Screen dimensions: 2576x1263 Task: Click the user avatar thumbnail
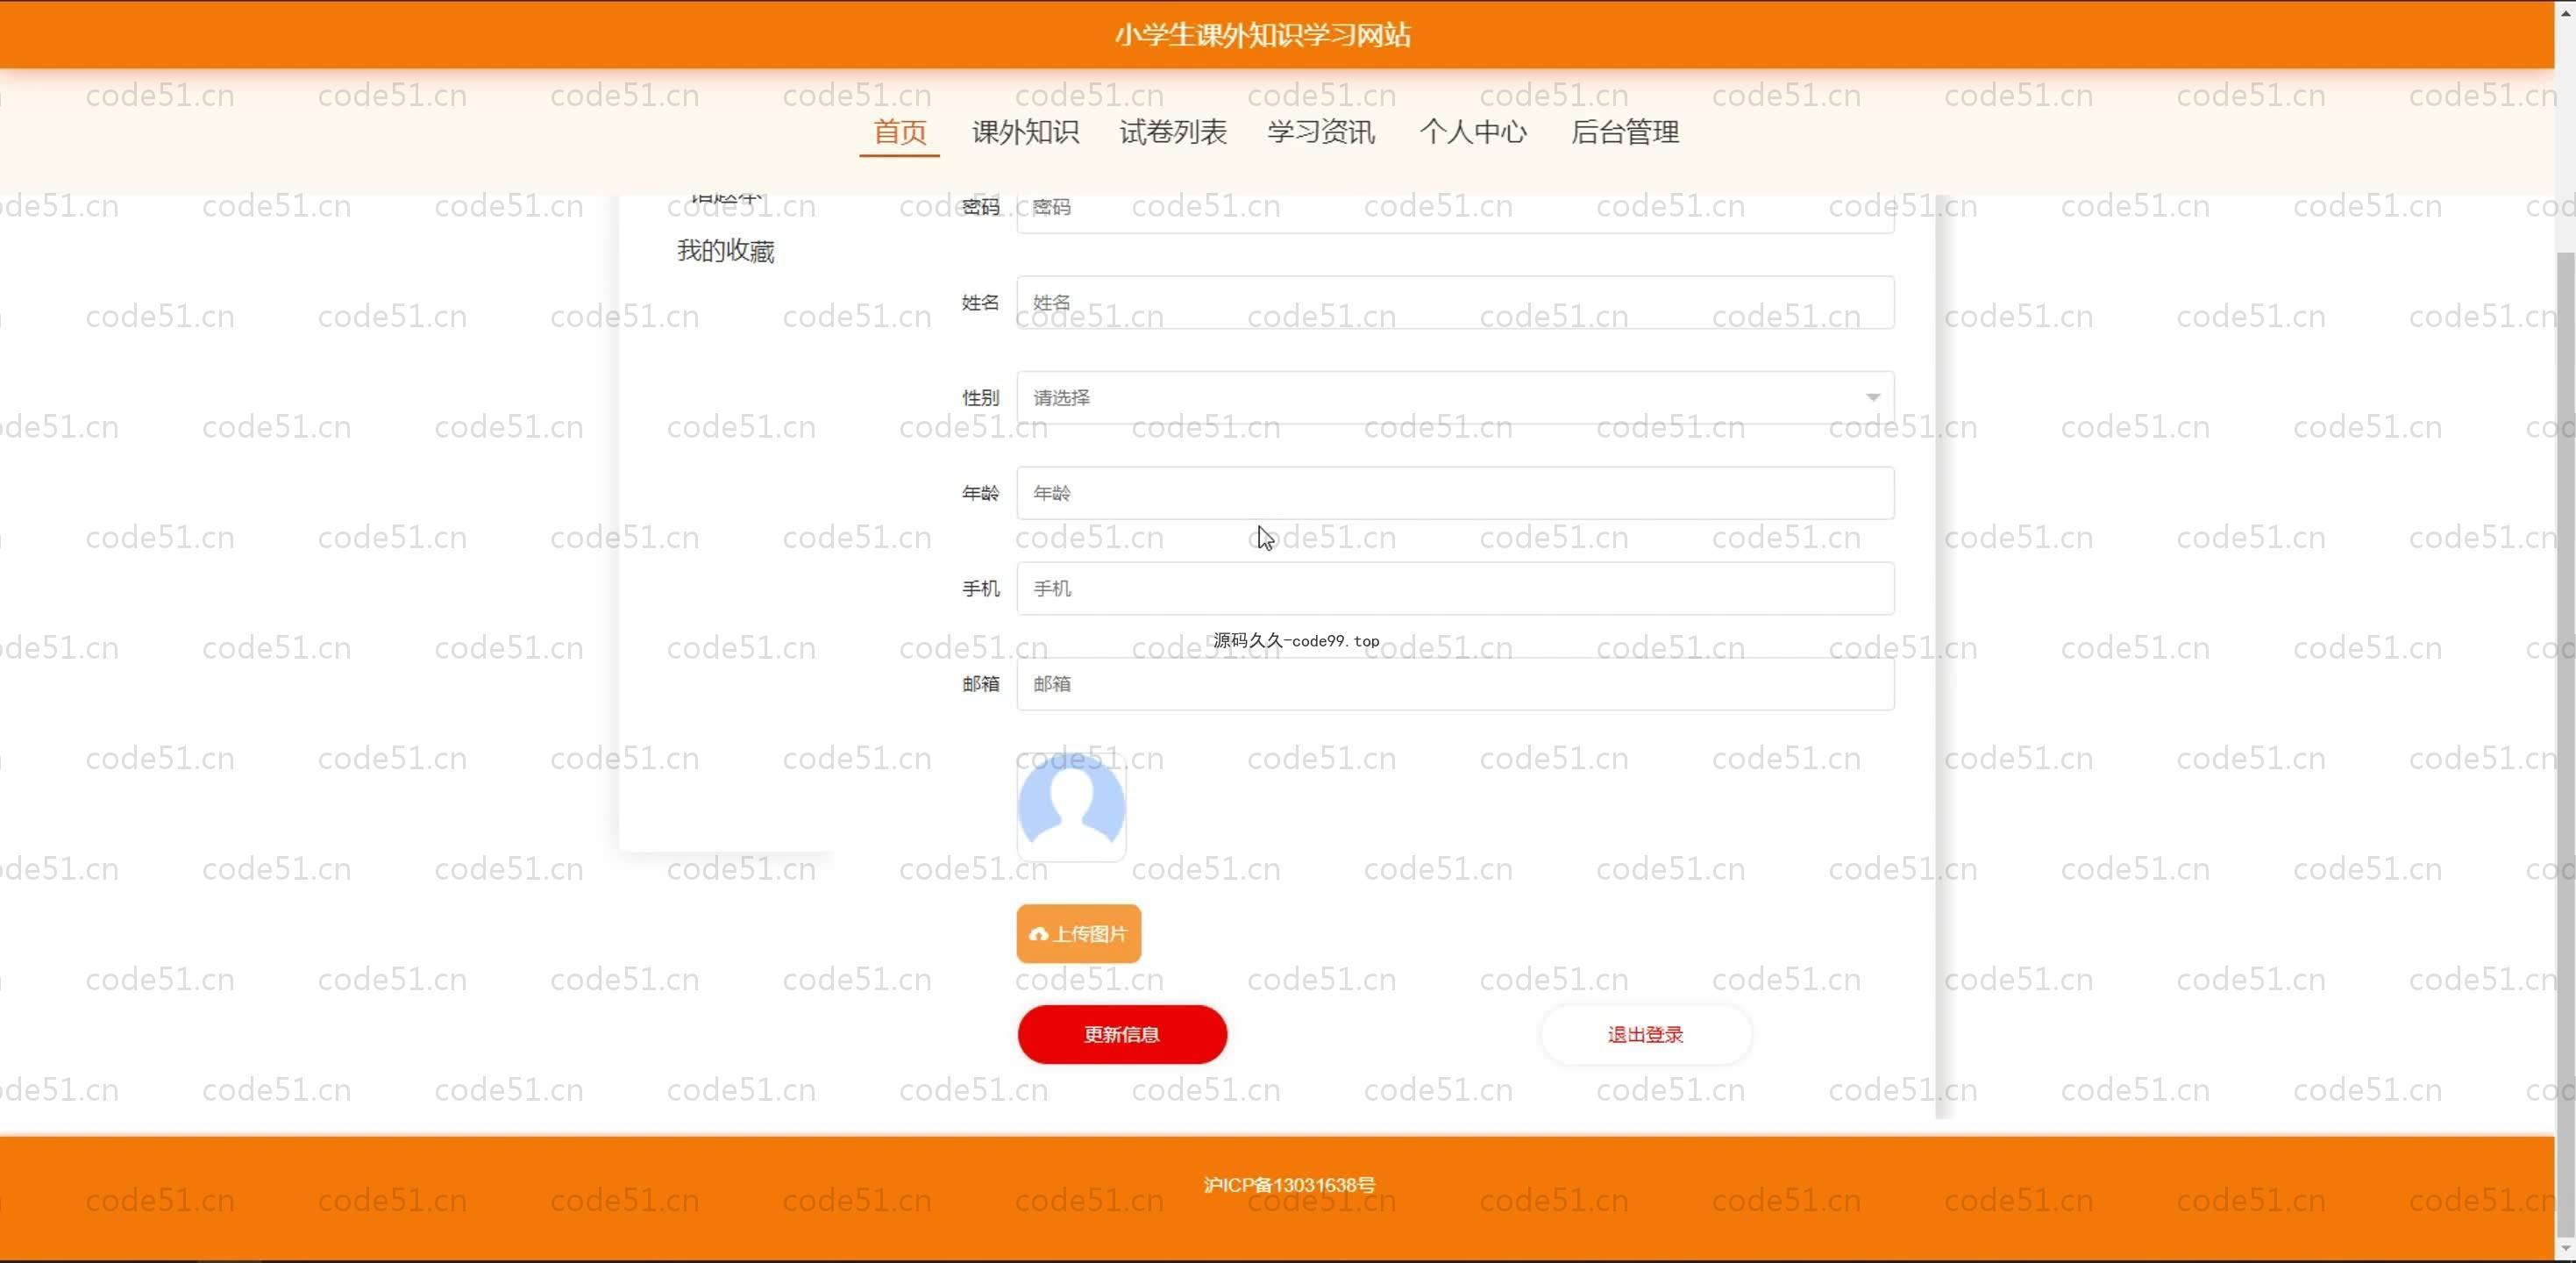coord(1071,807)
